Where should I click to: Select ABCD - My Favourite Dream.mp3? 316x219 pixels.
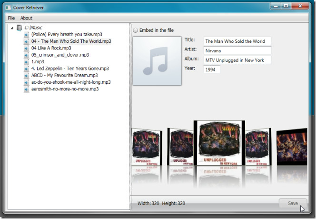tap(65, 76)
